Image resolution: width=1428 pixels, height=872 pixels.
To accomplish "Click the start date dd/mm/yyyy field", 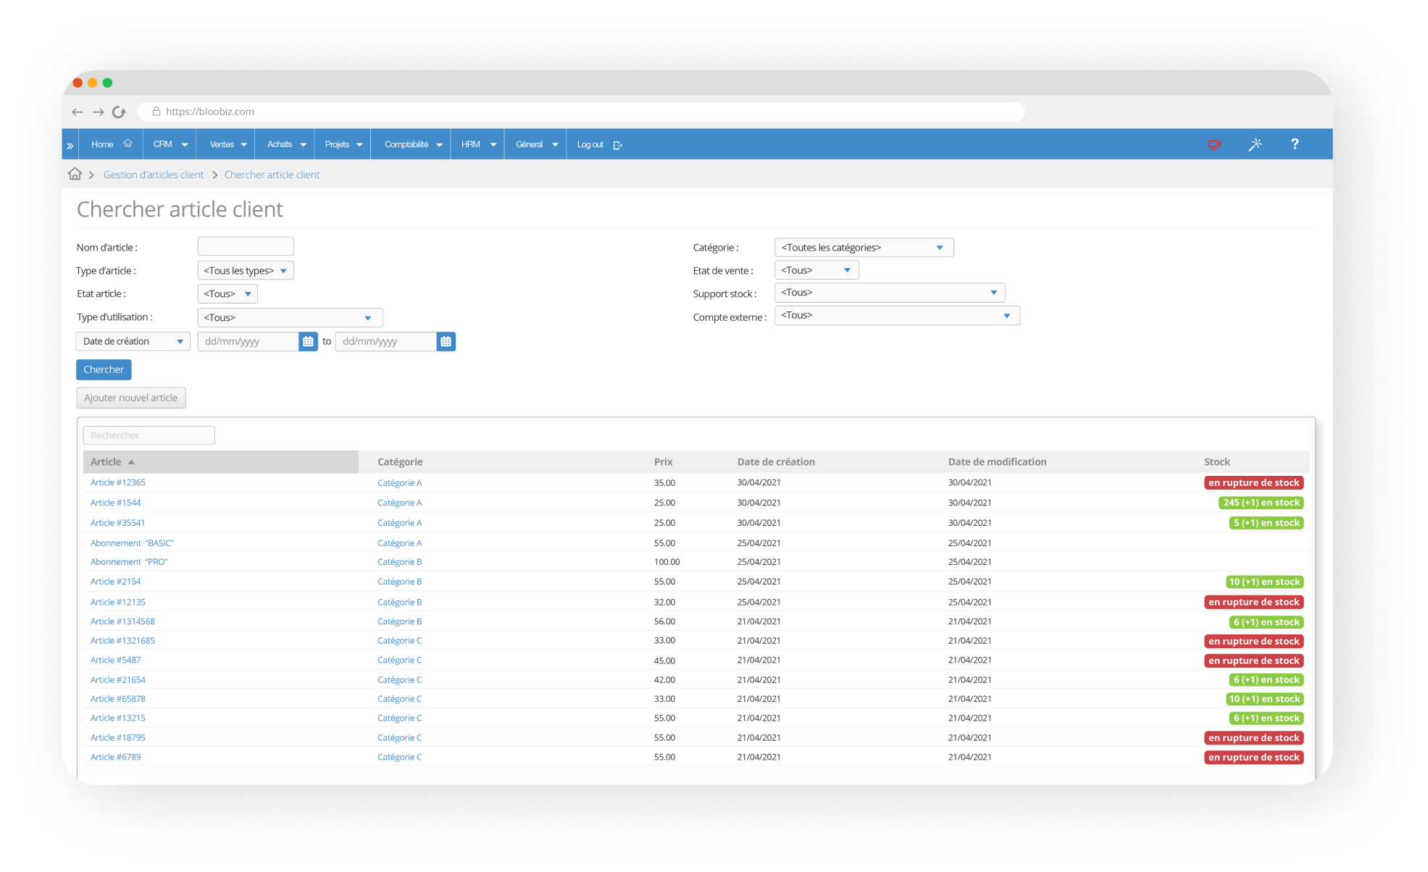I will click(249, 342).
